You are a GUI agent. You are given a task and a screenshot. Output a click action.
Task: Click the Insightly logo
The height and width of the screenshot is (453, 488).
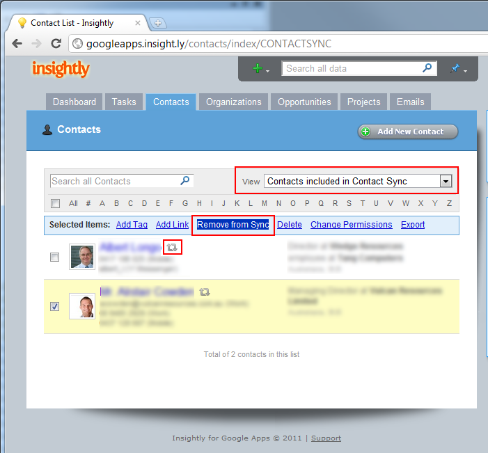click(61, 69)
